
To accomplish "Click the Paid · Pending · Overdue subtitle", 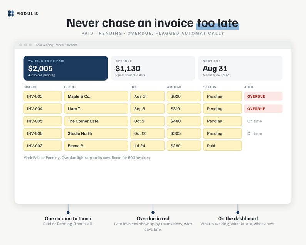I will (x=153, y=33).
